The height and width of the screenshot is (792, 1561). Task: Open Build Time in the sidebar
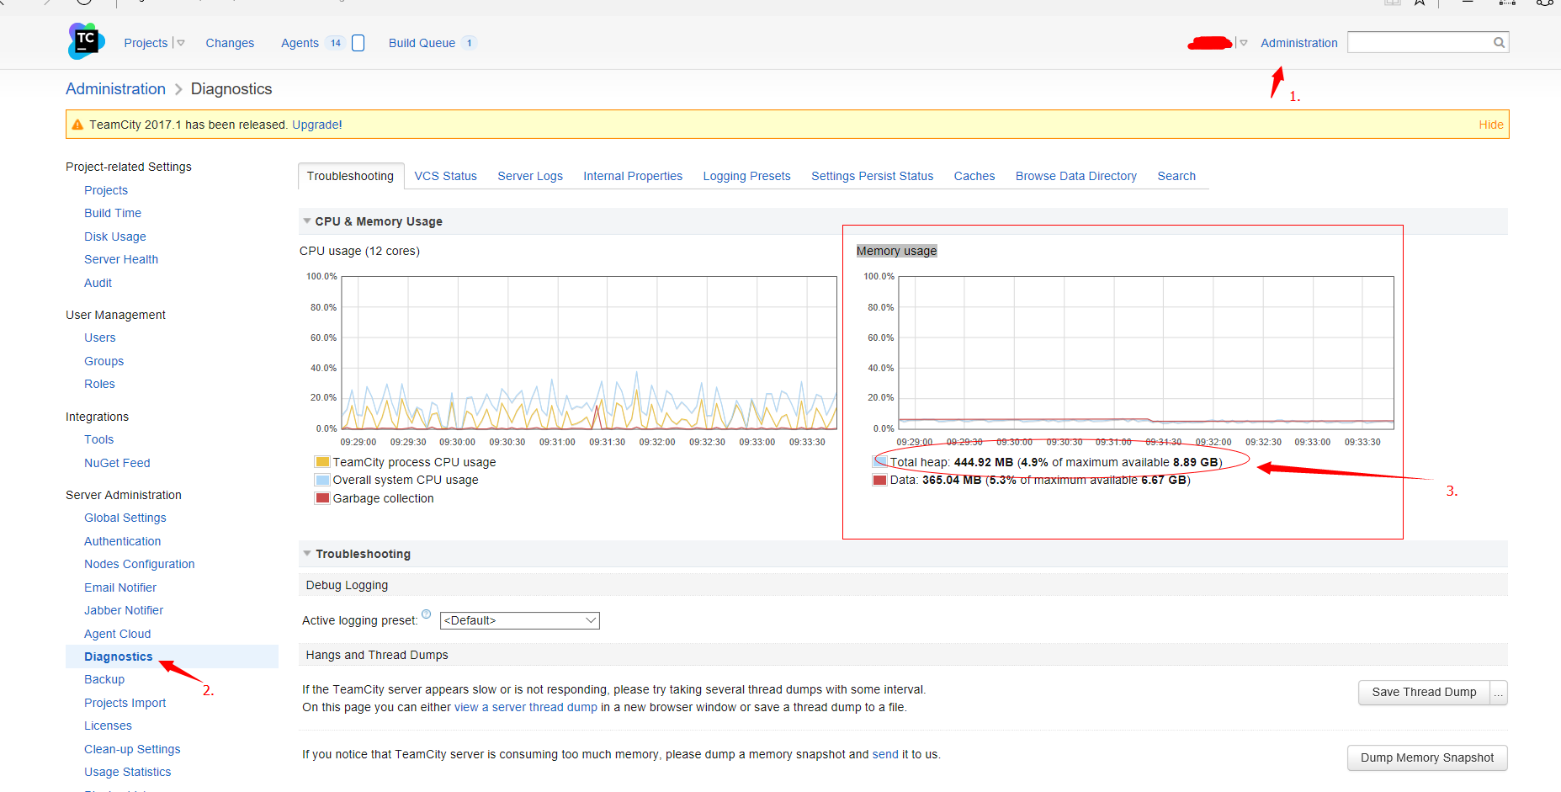[113, 213]
